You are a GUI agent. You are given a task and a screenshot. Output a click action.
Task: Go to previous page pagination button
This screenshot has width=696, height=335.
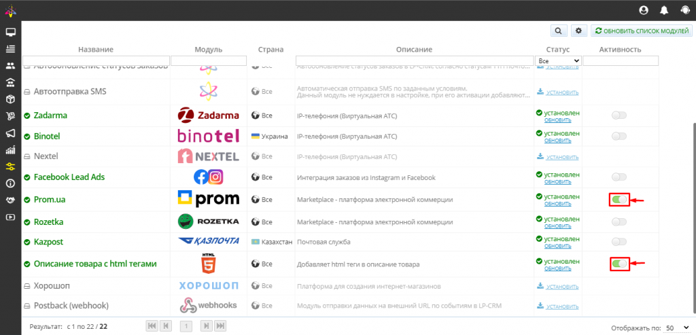tap(165, 326)
